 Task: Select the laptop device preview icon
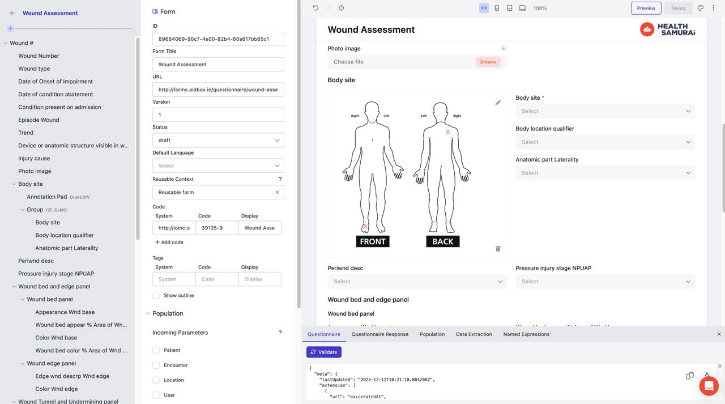523,8
